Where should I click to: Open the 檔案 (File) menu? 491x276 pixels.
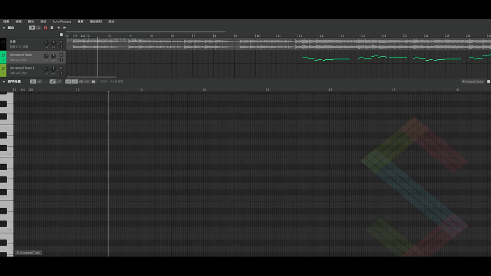[6, 21]
